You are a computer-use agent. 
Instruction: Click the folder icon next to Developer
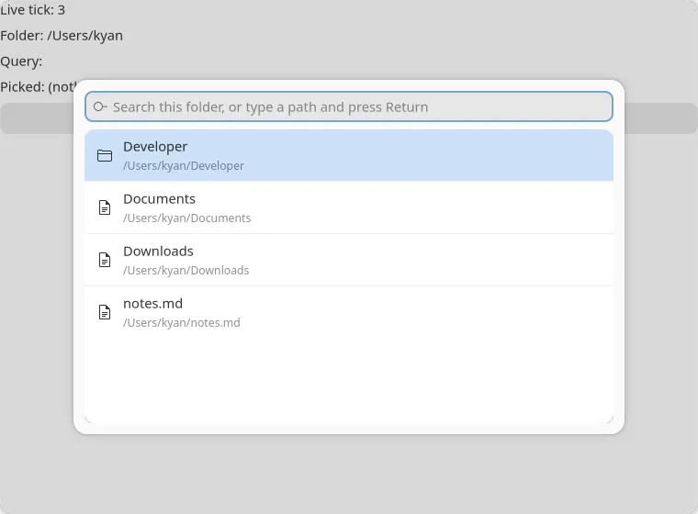[x=105, y=155]
